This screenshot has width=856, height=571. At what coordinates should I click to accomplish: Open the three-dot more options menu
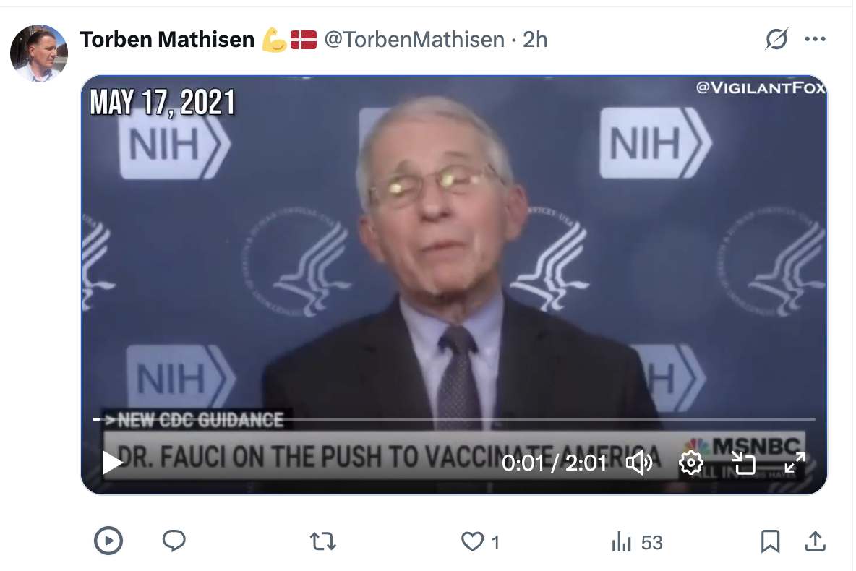tap(815, 40)
